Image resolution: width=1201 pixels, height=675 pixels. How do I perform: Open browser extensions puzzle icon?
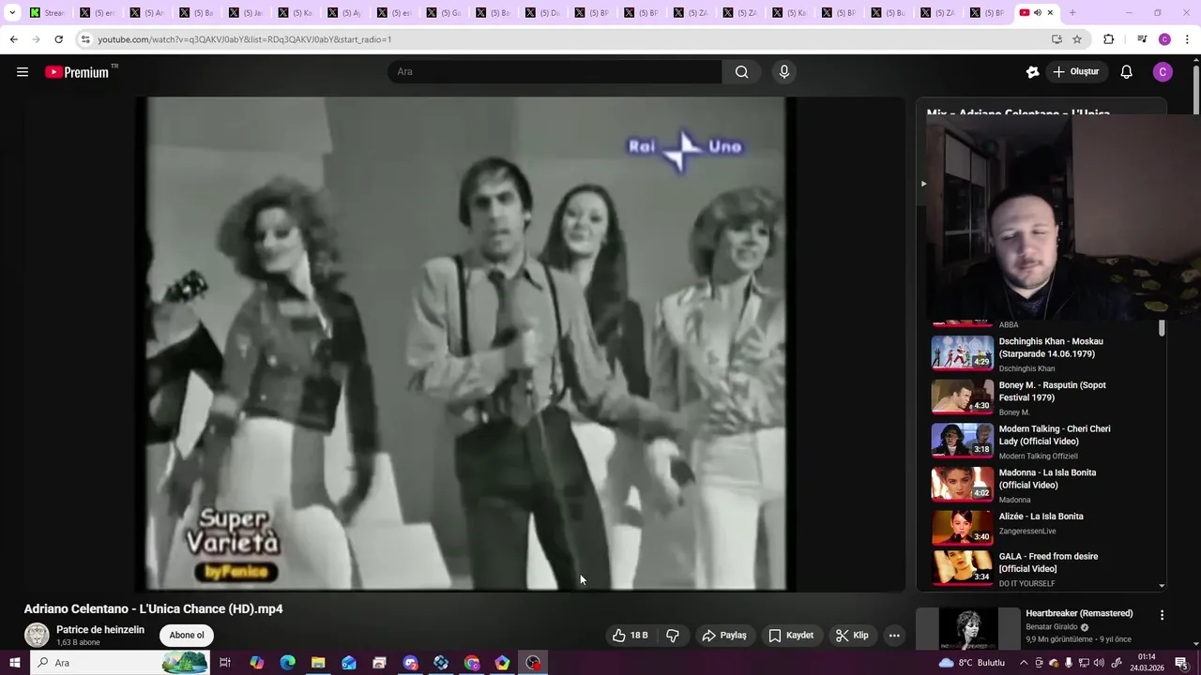pyautogui.click(x=1109, y=39)
